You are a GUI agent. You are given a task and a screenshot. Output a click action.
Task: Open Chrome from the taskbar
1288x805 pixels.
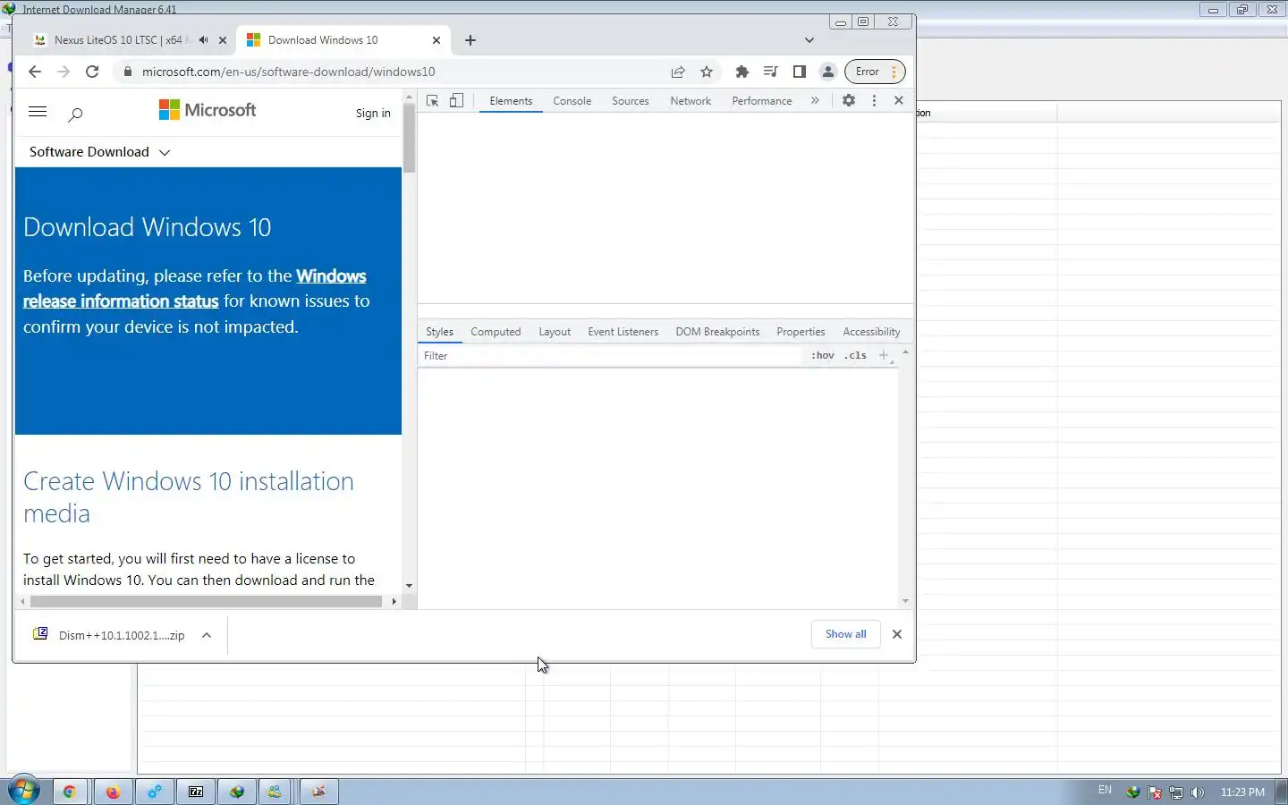coord(69,792)
